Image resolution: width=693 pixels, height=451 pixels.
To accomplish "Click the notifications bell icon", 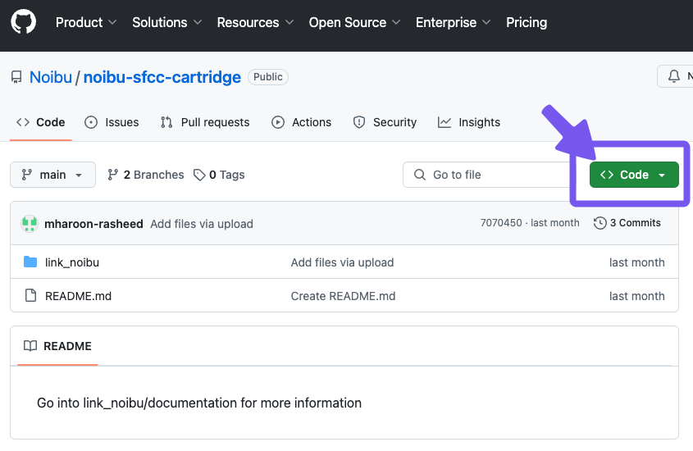I will tap(673, 76).
